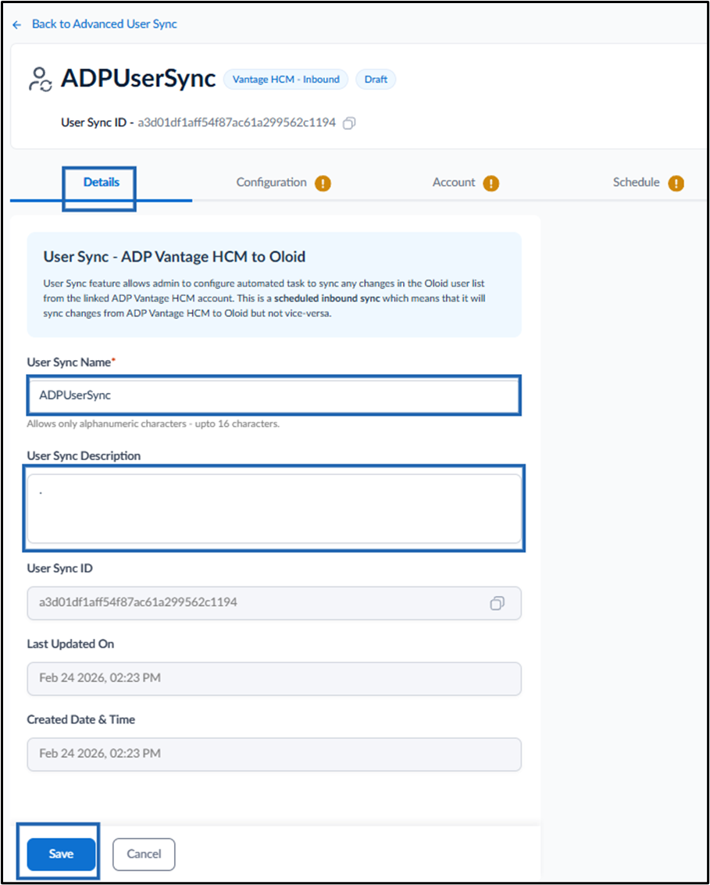The image size is (710, 885).
Task: Click the back arrow icon
Action: 17,25
